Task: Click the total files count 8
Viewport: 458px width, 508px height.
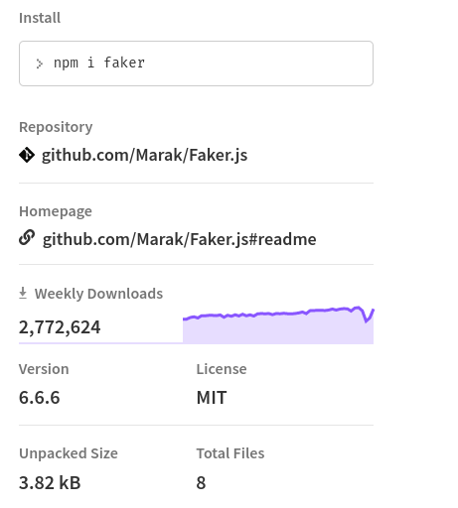Action: point(201,483)
